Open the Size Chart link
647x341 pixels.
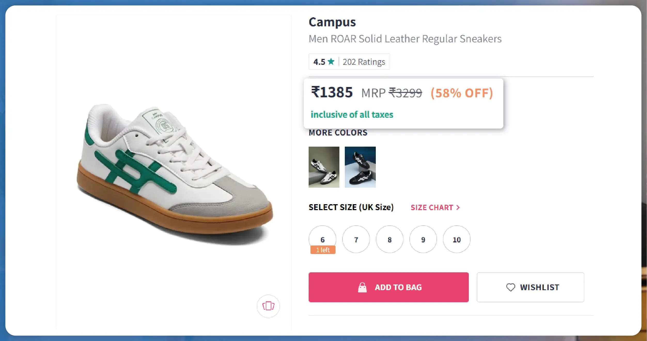click(x=432, y=208)
